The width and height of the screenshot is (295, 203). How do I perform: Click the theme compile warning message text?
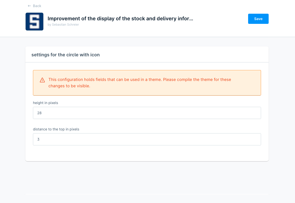tap(140, 80)
